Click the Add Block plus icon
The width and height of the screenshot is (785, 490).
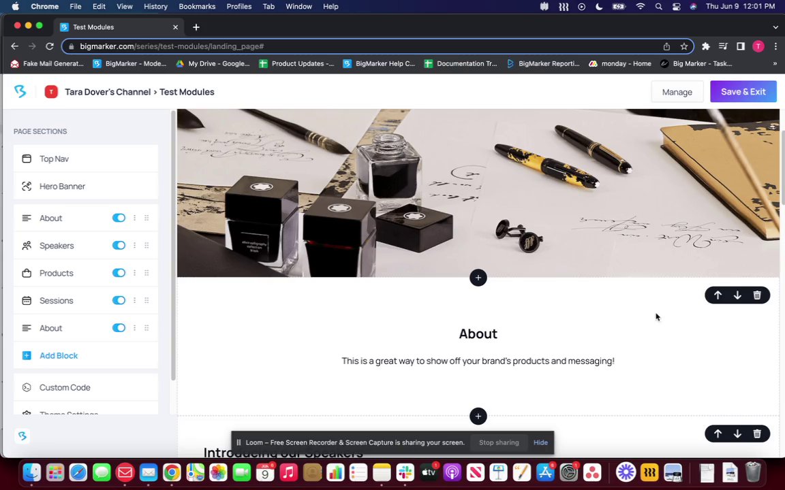[27, 355]
